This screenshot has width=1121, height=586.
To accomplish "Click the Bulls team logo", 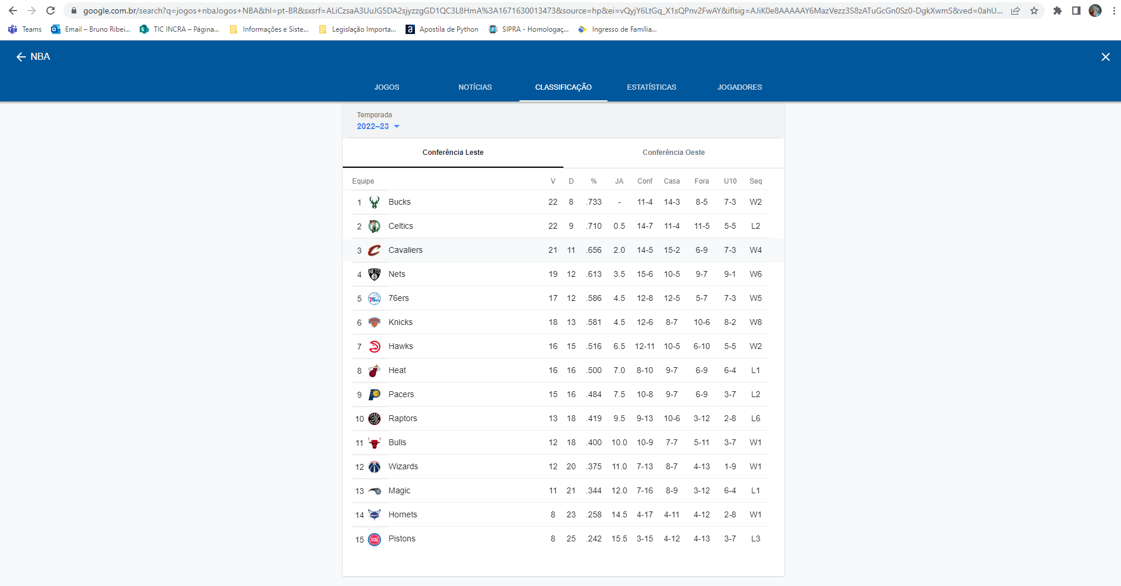I will click(x=374, y=443).
